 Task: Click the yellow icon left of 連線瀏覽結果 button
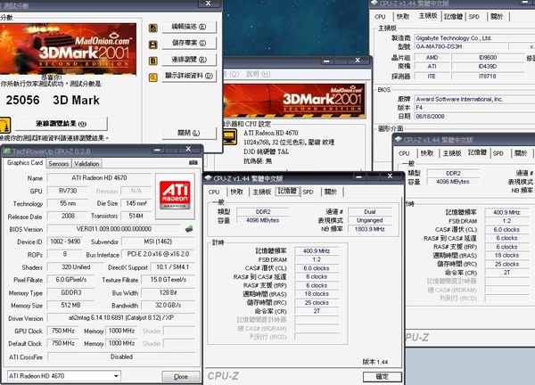coord(5,125)
